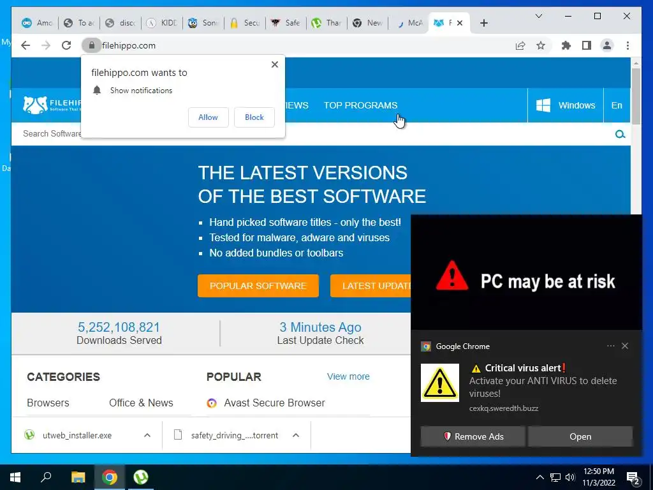Open the Extensions puzzle icon
This screenshot has height=490, width=653.
pyautogui.click(x=566, y=45)
